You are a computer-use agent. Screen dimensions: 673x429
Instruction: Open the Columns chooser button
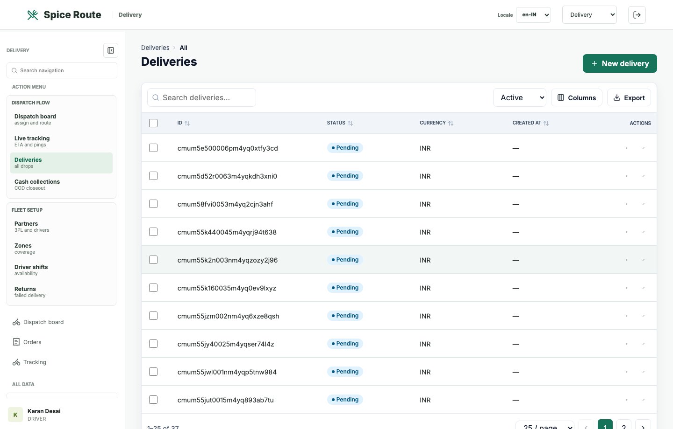pyautogui.click(x=577, y=97)
